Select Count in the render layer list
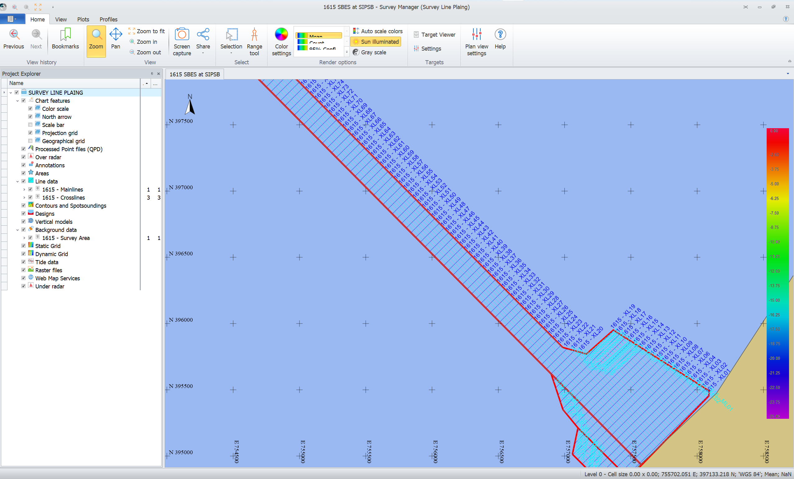This screenshot has height=479, width=794. [319, 42]
